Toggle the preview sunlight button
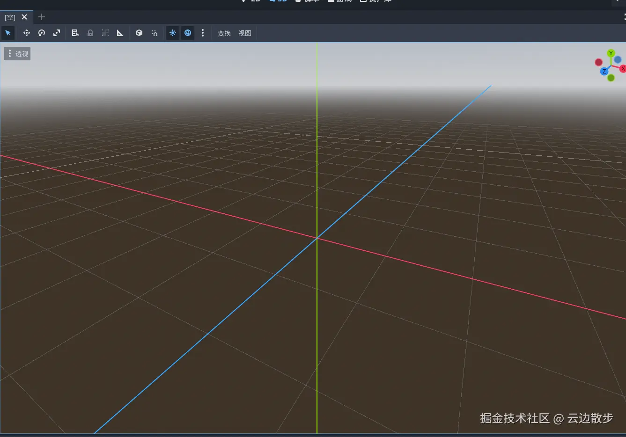Screen dimensions: 626x437 173,33
